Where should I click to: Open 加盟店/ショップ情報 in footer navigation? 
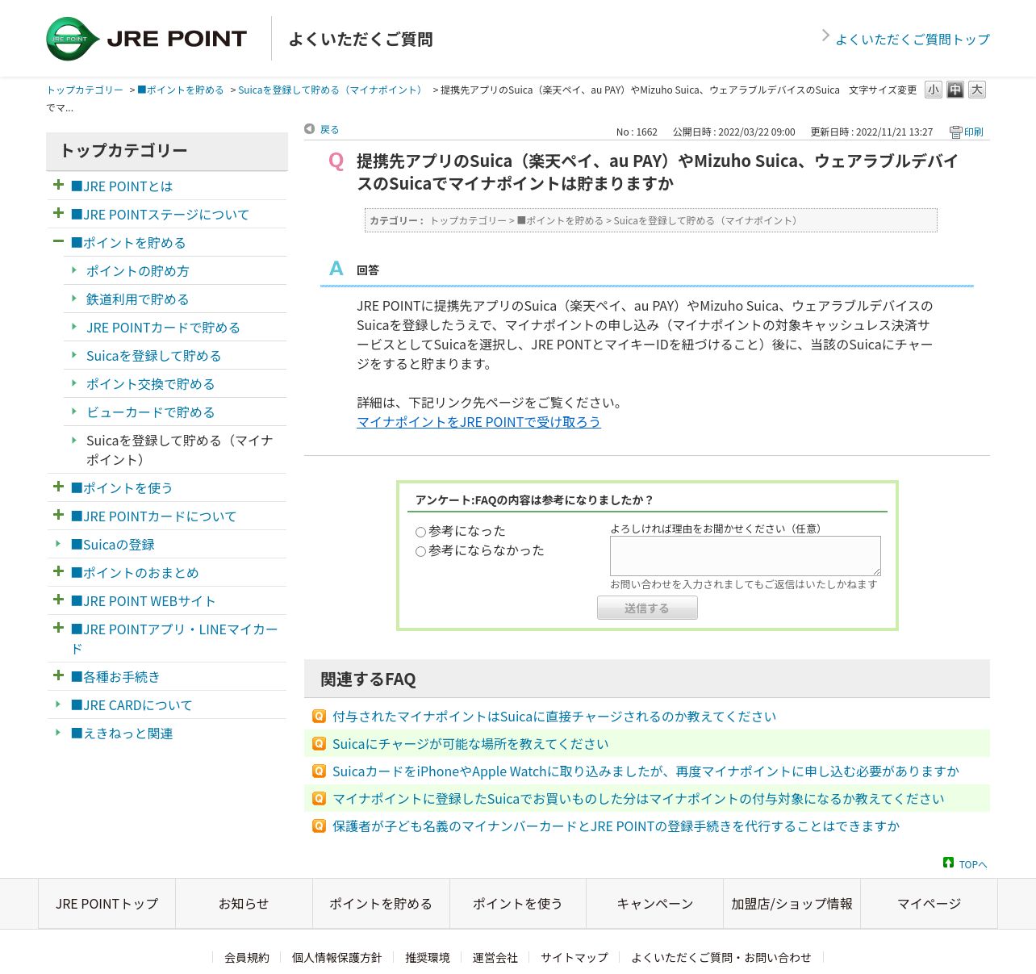pyautogui.click(x=792, y=904)
